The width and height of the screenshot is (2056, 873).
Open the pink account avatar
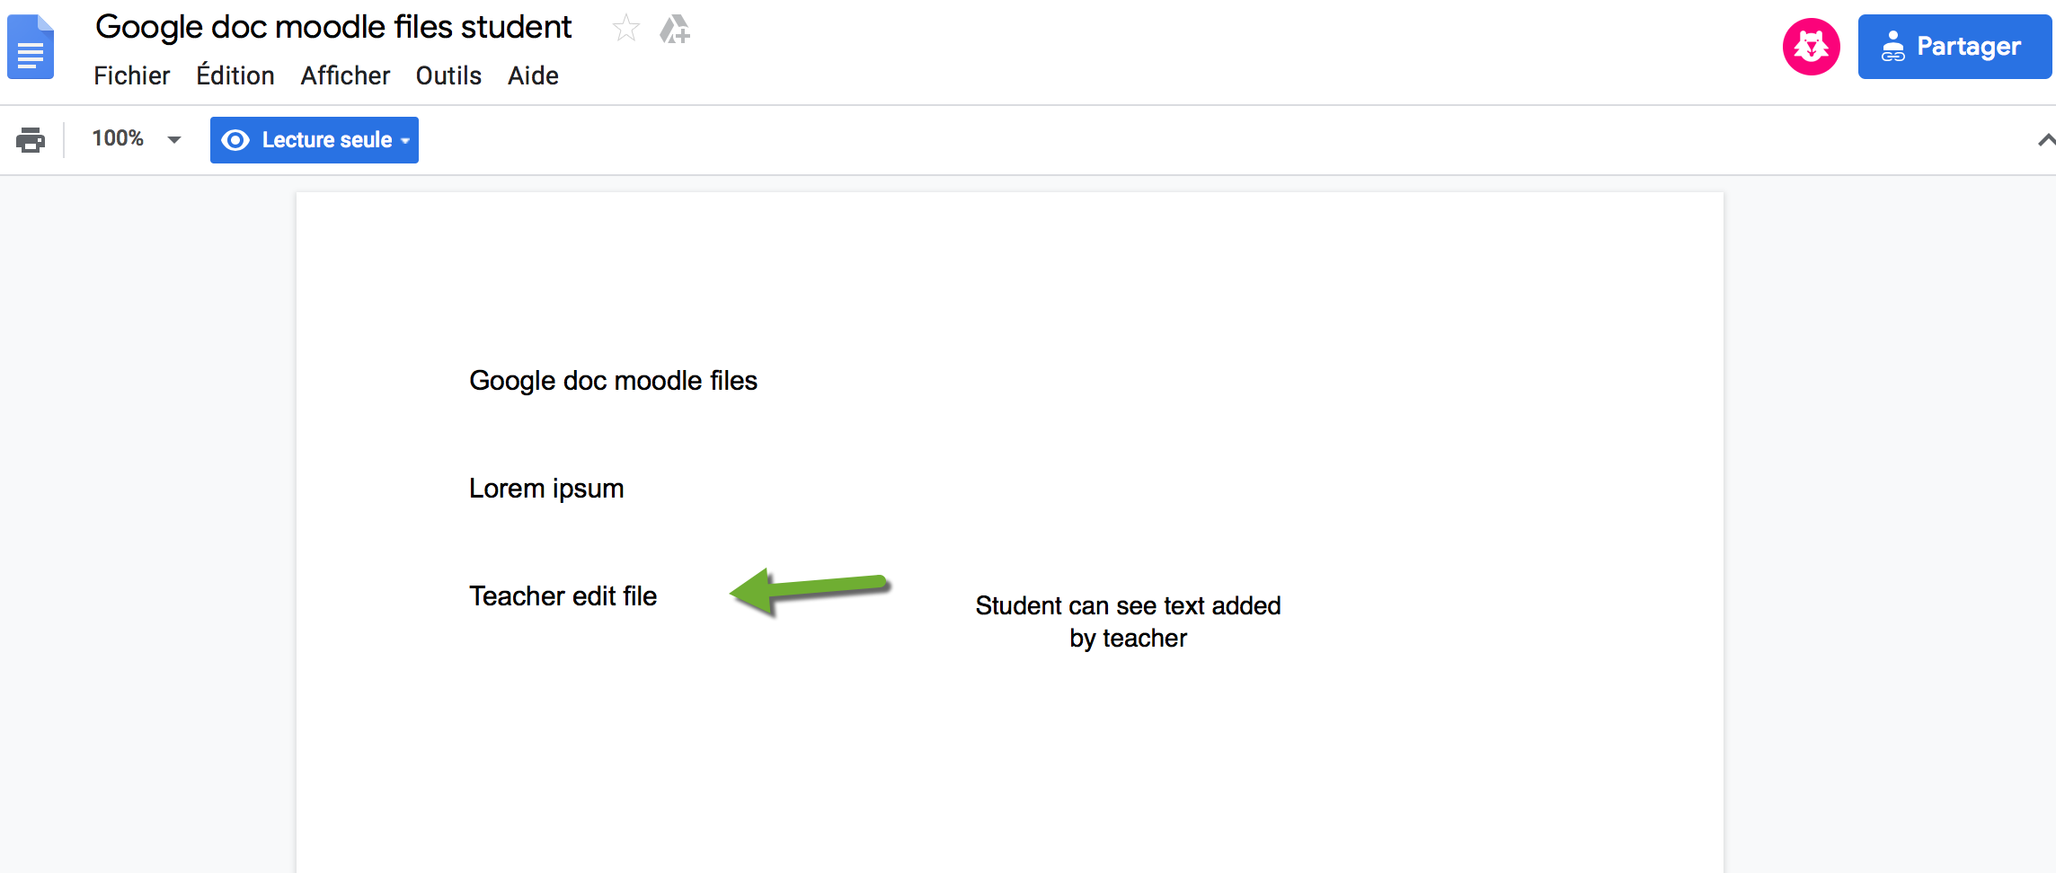(x=1811, y=47)
